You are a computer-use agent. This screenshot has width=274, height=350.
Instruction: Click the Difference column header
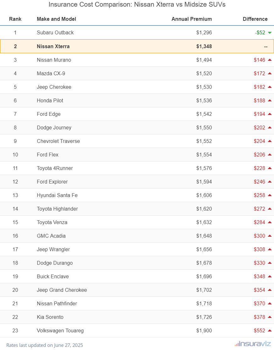pos(255,19)
